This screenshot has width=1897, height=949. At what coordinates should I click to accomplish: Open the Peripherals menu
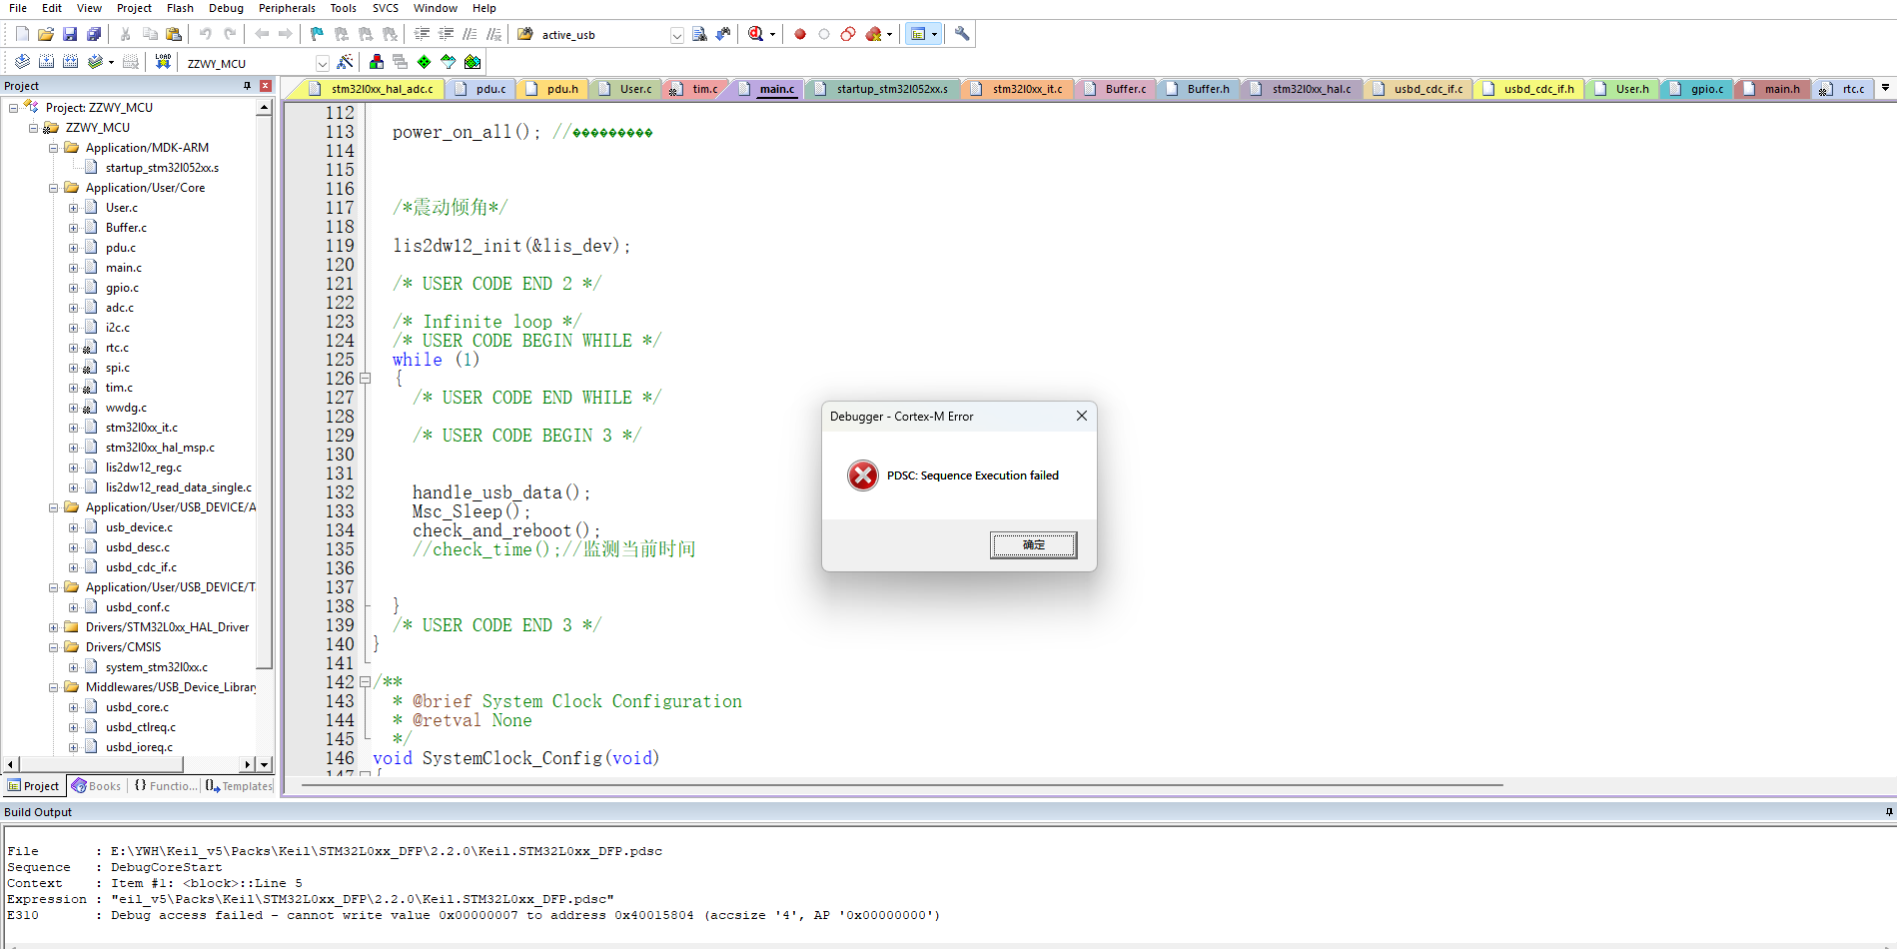(287, 8)
